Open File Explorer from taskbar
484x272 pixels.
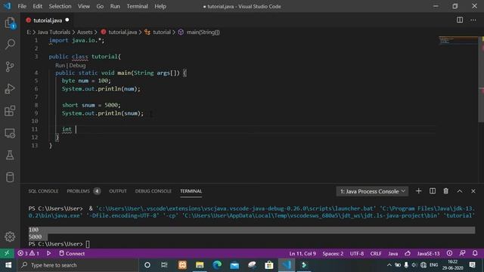pyautogui.click(x=200, y=265)
